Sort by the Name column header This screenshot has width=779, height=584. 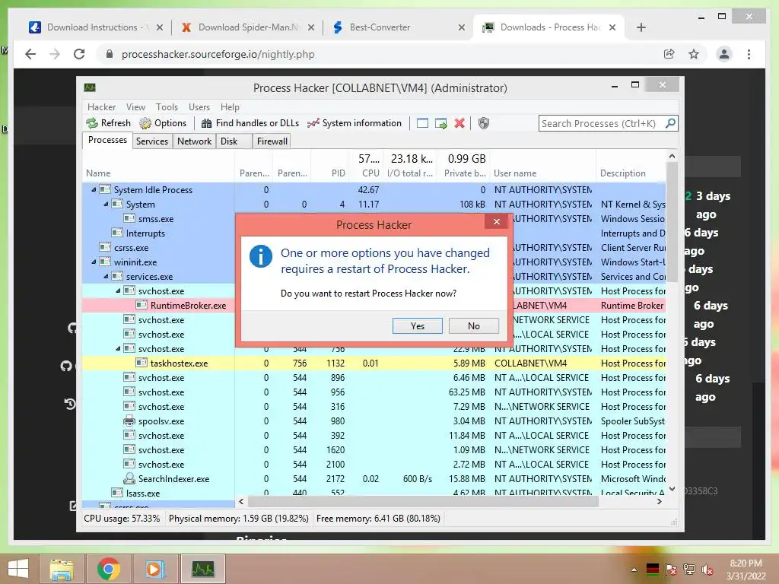click(158, 173)
